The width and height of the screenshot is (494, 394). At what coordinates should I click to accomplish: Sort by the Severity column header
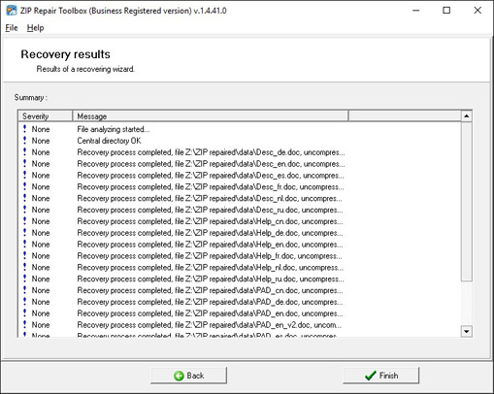46,116
